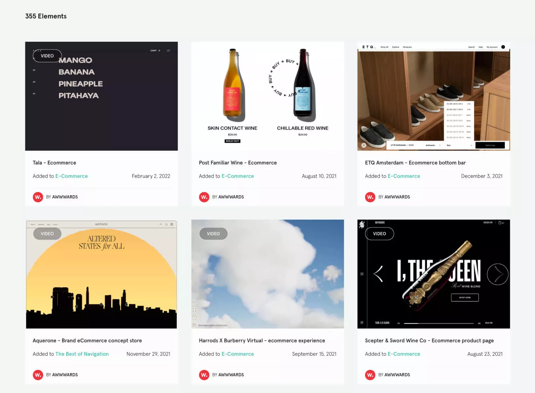The width and height of the screenshot is (535, 393).
Task: Visit BY AWWWARDS author on Scepter & Sword card
Action: (x=394, y=375)
